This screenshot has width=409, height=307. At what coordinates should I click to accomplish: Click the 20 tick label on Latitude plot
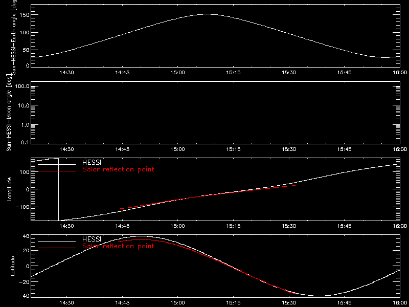25,250
